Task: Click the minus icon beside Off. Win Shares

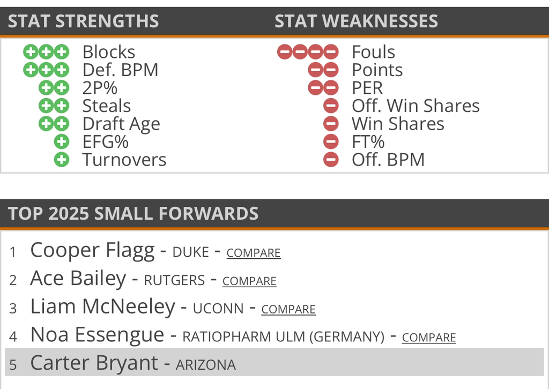Action: click(x=331, y=106)
